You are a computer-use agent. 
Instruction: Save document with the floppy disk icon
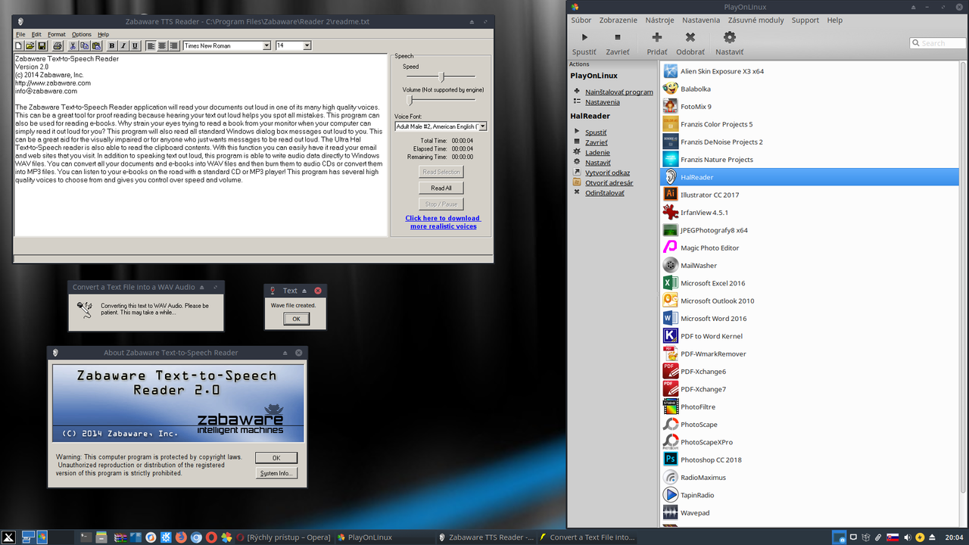(42, 45)
